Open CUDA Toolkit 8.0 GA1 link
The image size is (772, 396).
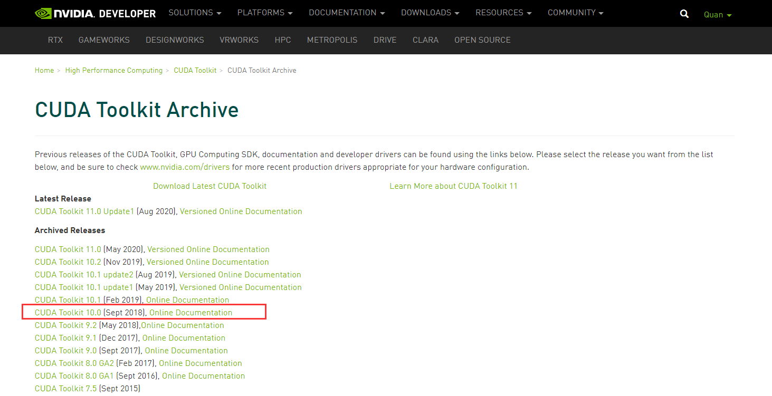point(74,376)
